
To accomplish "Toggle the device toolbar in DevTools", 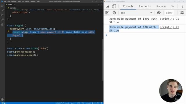I will tap(114, 6).
